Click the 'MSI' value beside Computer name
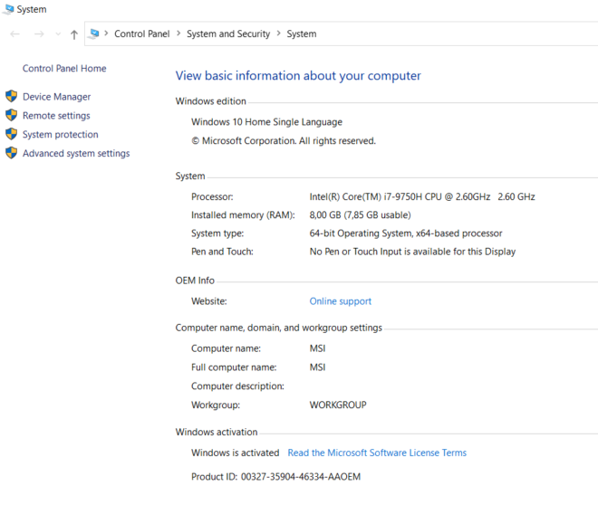 click(317, 348)
